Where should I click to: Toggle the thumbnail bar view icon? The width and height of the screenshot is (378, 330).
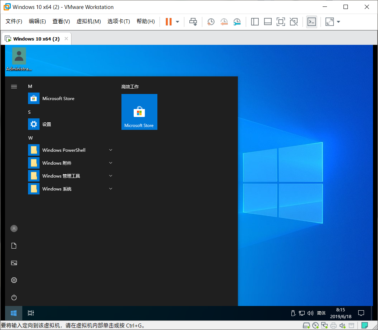(268, 22)
